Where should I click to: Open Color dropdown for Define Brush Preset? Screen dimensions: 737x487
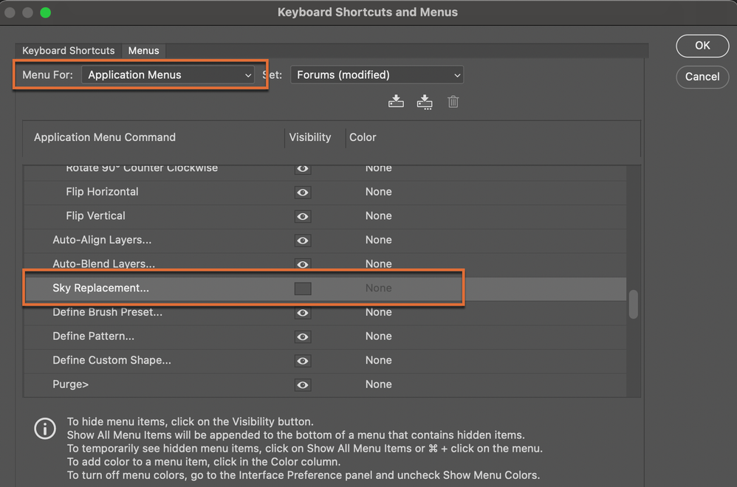click(x=379, y=312)
